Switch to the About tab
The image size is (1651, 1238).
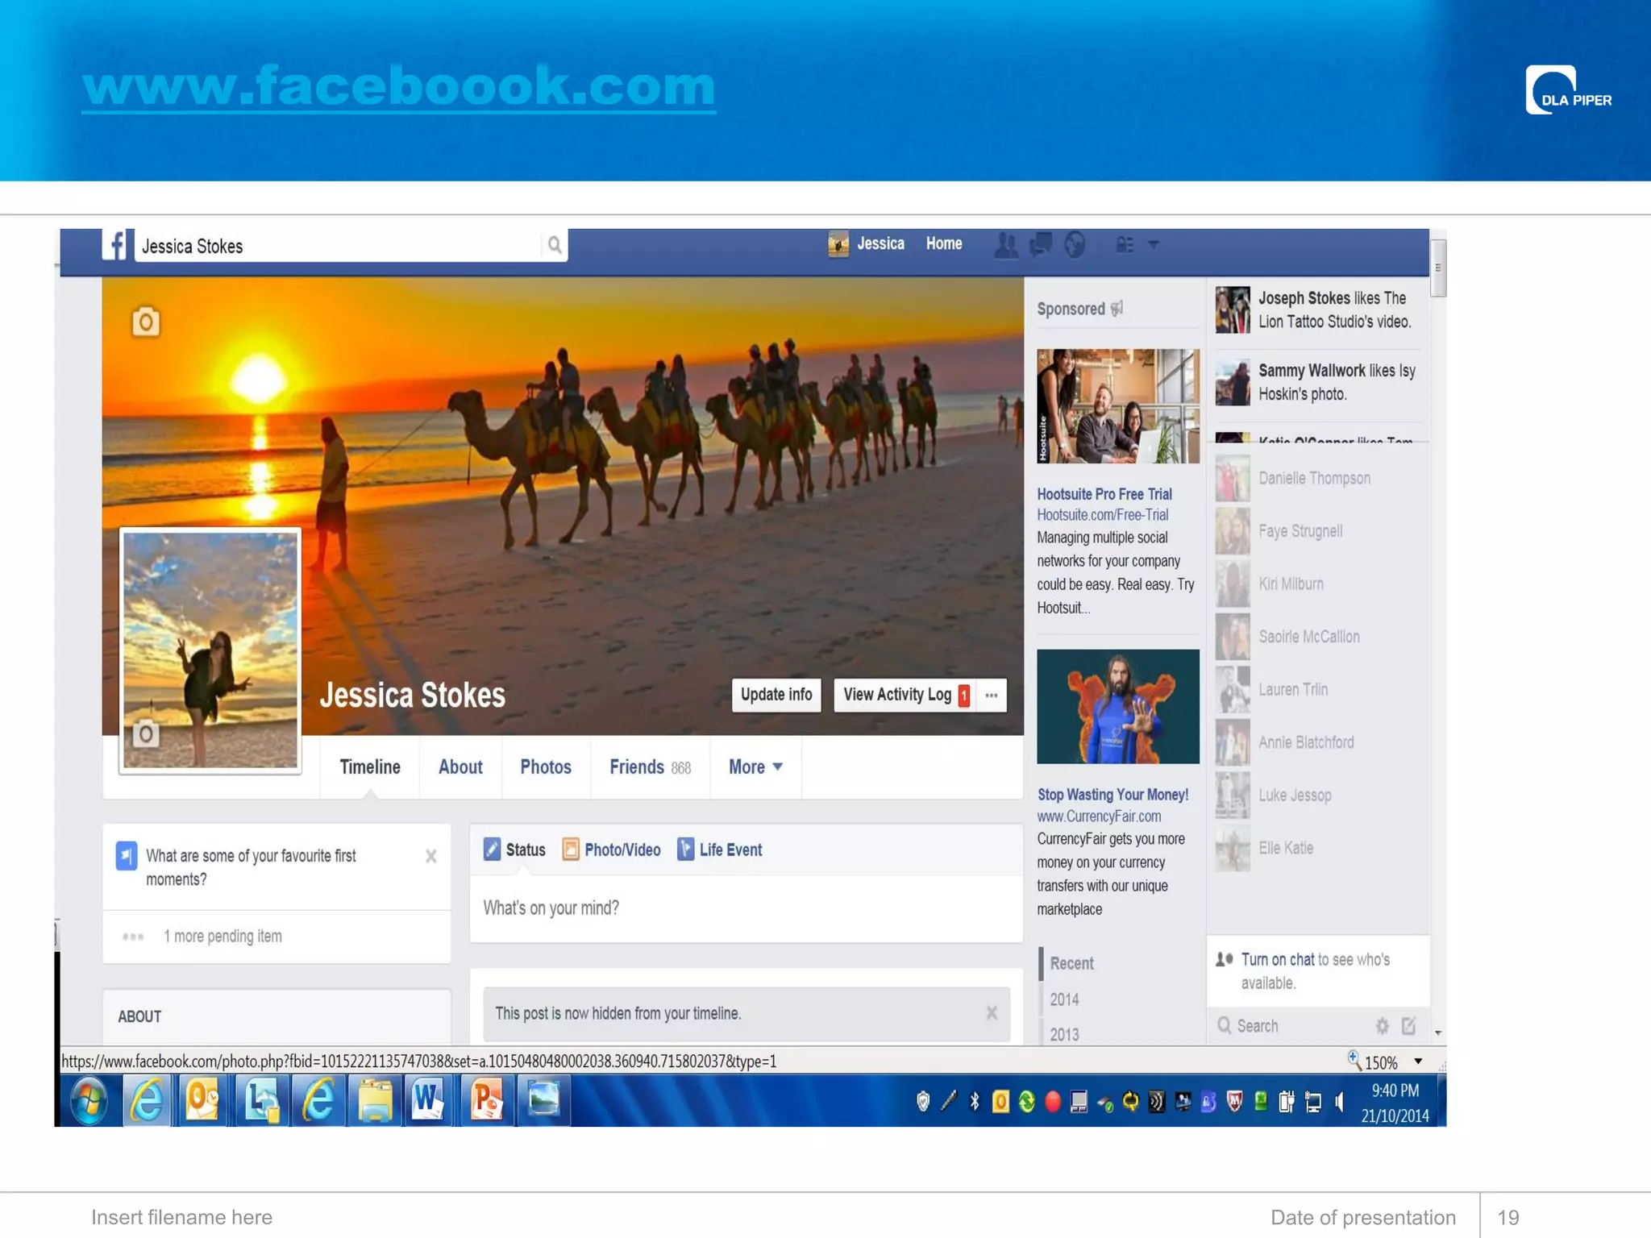460,767
